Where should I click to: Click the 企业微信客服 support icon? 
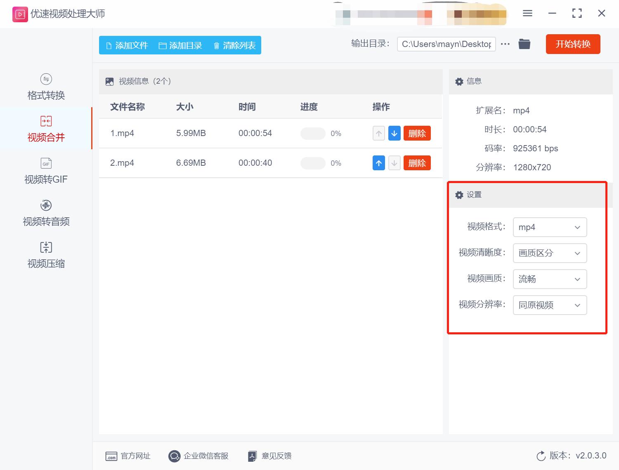[x=175, y=456]
